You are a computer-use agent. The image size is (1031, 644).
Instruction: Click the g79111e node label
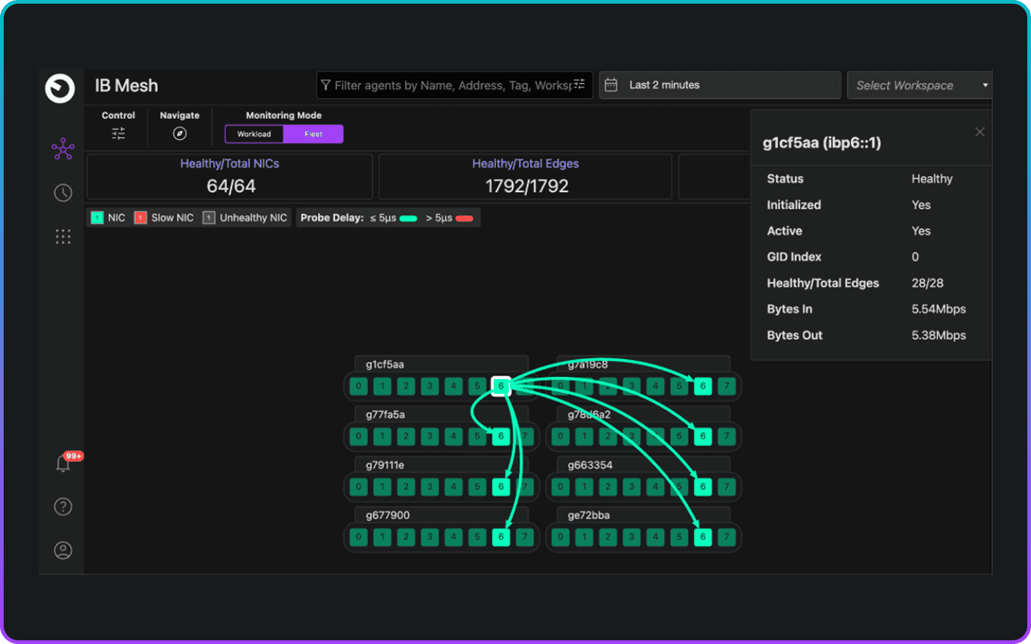click(x=385, y=465)
